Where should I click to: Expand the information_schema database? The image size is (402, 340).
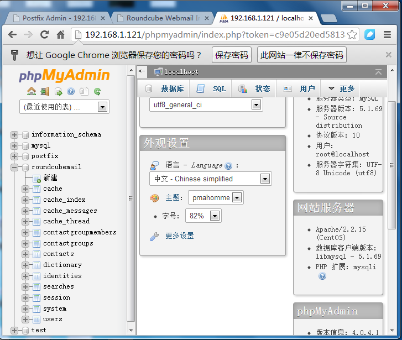[14, 134]
